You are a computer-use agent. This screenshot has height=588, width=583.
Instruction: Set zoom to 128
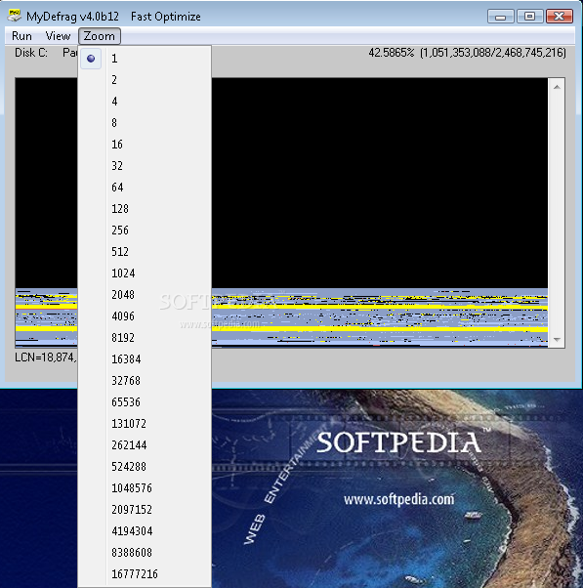145,209
